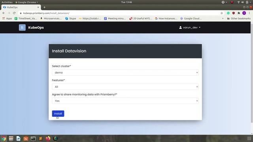Open the Select cluster dropdown showing demo
This screenshot has width=253, height=142.
(x=125, y=73)
